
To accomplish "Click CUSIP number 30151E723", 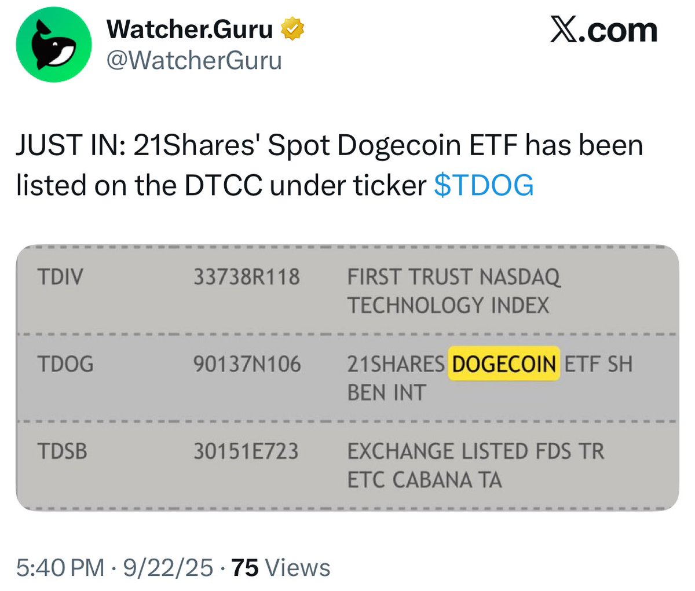I will (x=246, y=451).
